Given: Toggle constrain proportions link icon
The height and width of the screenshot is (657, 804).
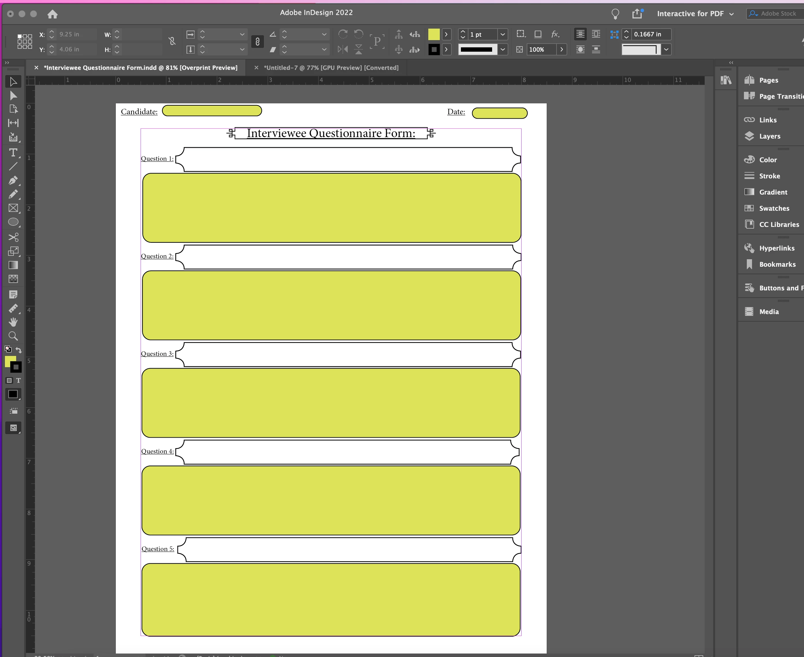Looking at the screenshot, I should [172, 41].
